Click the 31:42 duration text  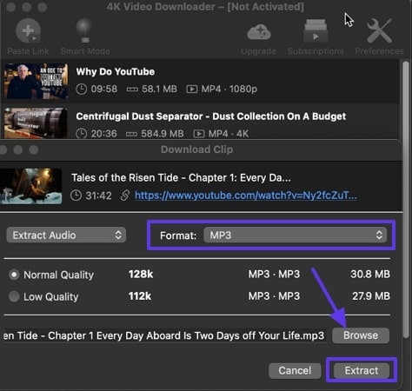pos(98,195)
